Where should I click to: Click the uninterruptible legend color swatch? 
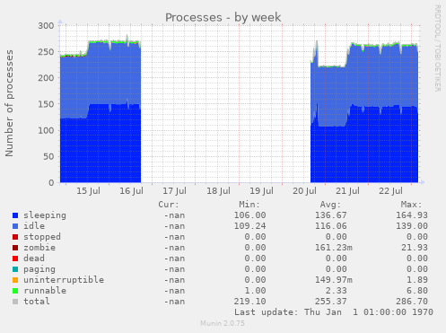click(x=15, y=280)
